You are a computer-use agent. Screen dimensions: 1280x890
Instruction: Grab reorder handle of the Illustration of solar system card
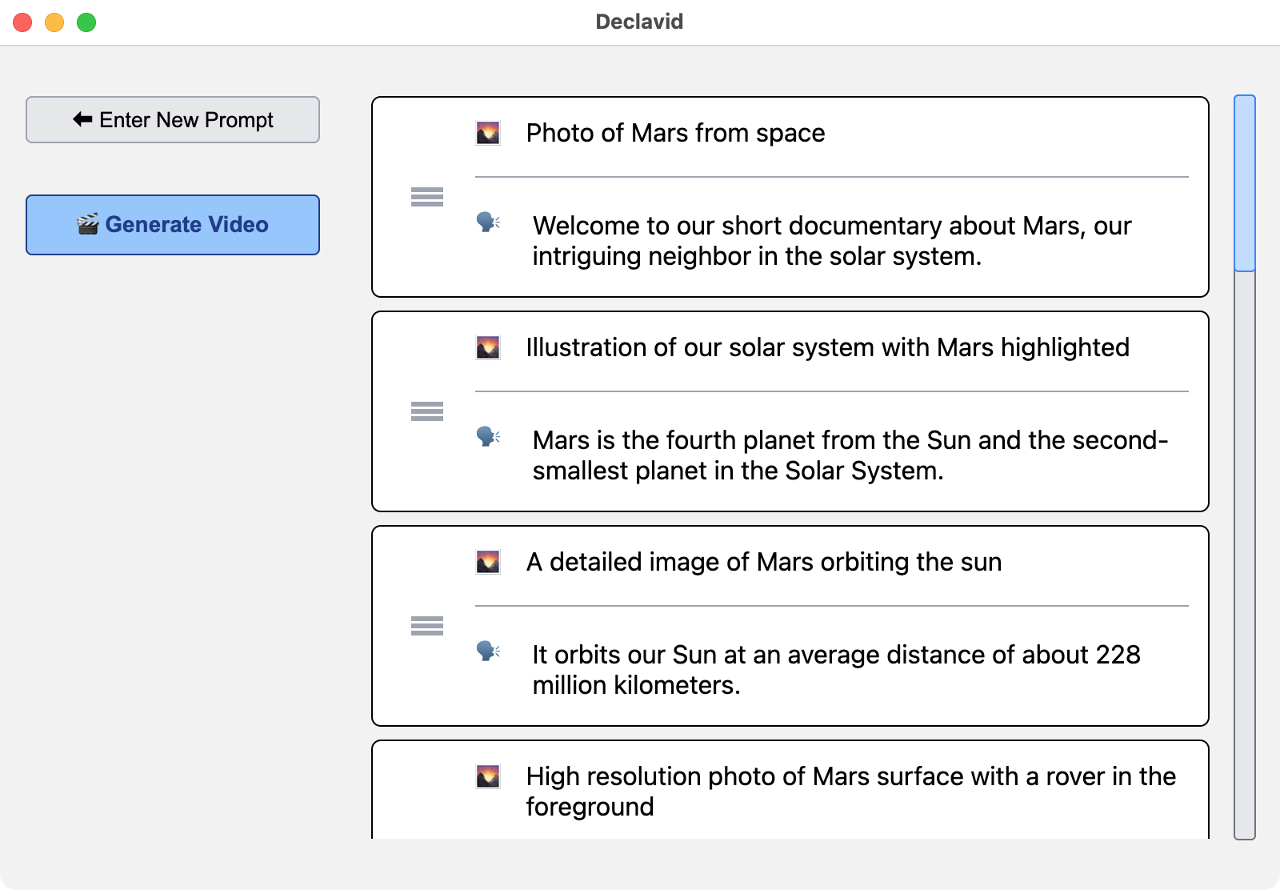click(427, 411)
